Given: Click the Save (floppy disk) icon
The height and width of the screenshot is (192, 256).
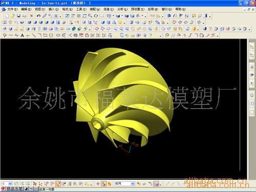Looking at the screenshot, I should pos(18,16).
